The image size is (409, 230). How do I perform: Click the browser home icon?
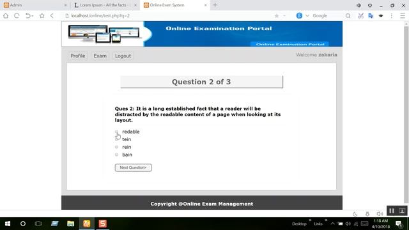pyautogui.click(x=6, y=15)
